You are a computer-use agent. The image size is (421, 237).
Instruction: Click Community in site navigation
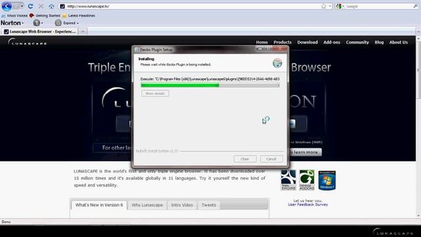pos(357,42)
